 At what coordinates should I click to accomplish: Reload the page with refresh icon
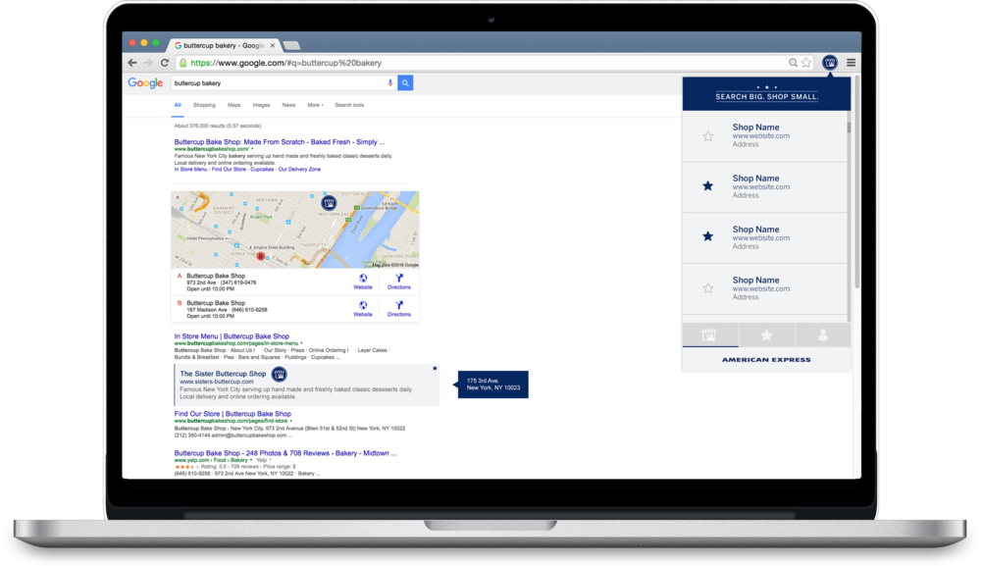click(x=165, y=63)
